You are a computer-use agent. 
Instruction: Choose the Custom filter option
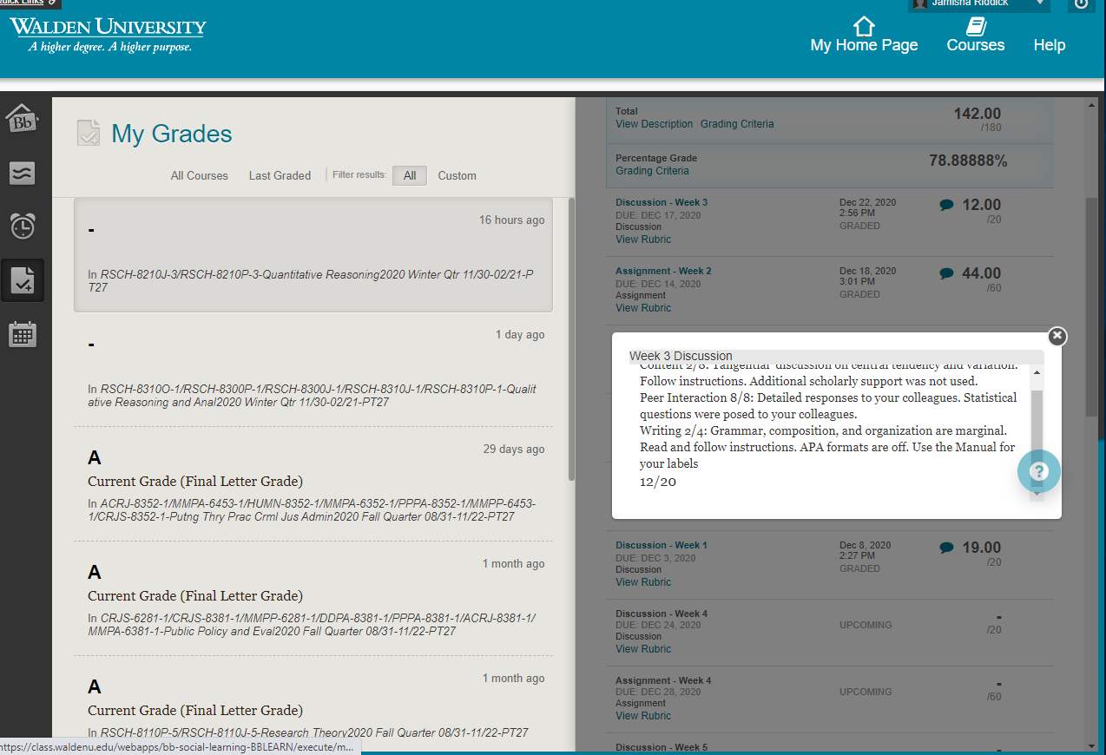457,175
